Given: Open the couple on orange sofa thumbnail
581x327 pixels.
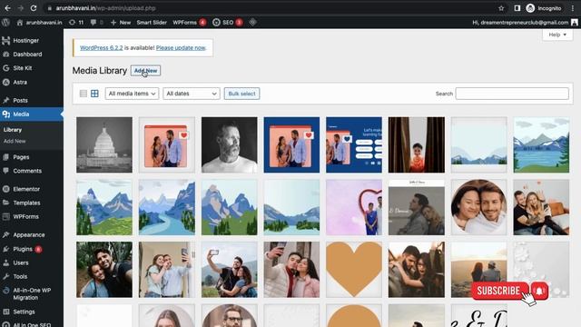Looking at the screenshot, I should 541,207.
